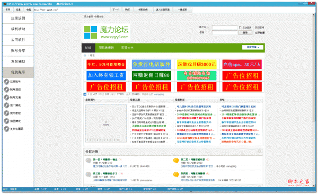Click the 最新图片 slideshow image
This screenshot has width=318, height=194.
click(106, 124)
